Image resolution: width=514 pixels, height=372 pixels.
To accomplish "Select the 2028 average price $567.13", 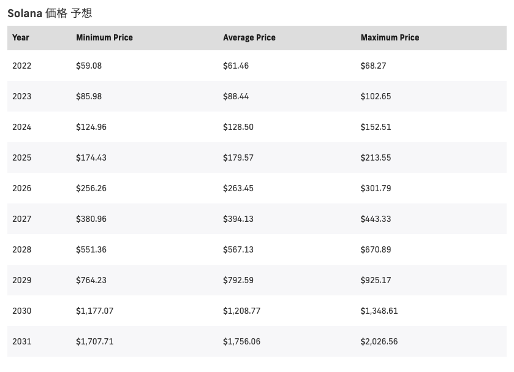I will (x=238, y=249).
